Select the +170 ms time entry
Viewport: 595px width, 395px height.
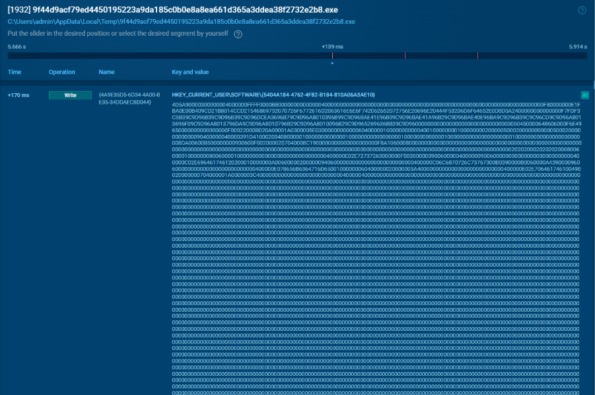(x=18, y=95)
